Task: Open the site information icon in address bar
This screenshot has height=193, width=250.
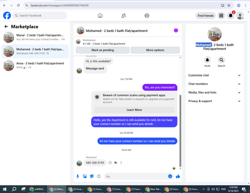Action: 27,5
